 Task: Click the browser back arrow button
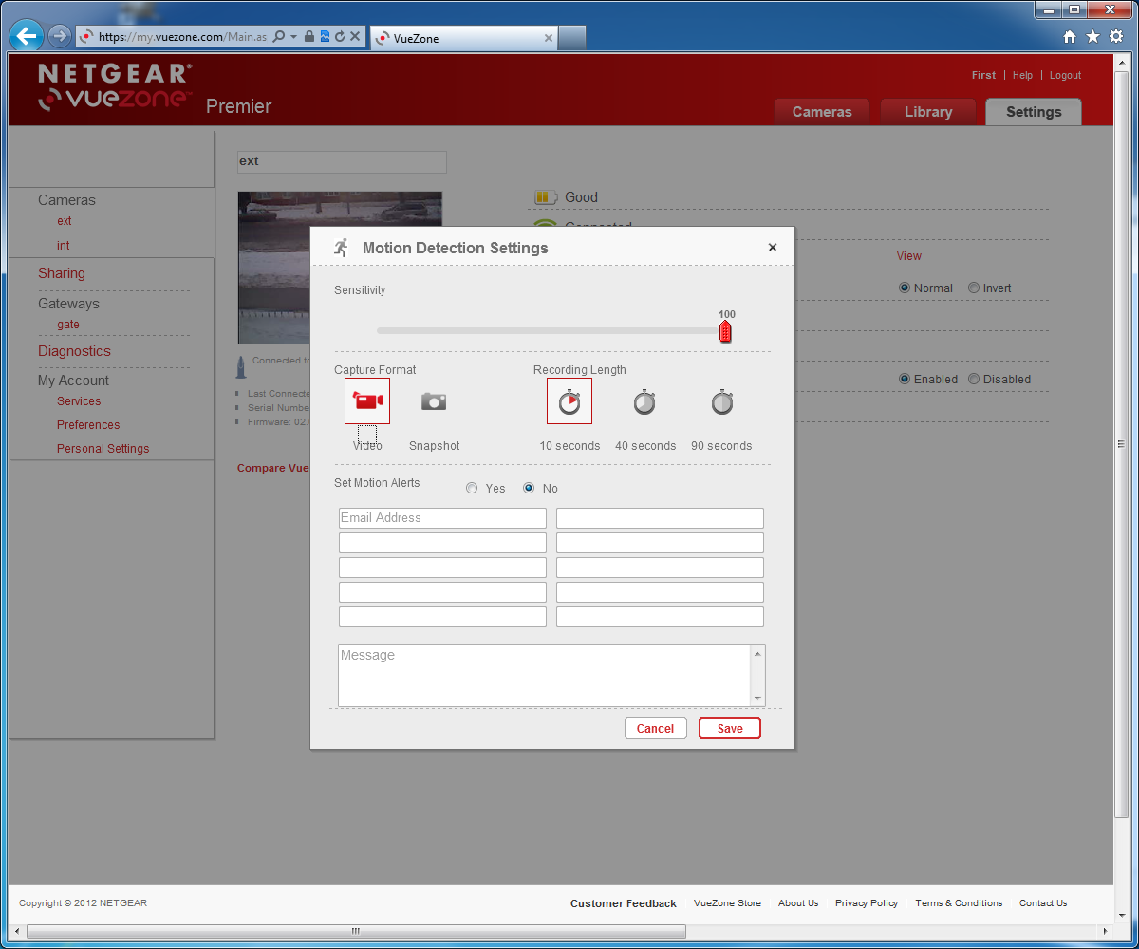[x=26, y=36]
